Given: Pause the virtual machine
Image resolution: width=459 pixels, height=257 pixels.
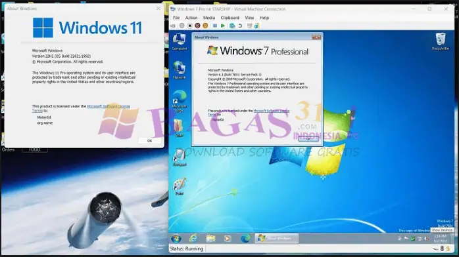Looking at the screenshot, I should pyautogui.click(x=215, y=26).
